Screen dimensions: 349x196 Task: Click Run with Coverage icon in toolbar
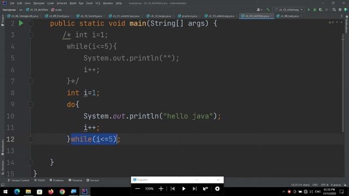point(321,10)
